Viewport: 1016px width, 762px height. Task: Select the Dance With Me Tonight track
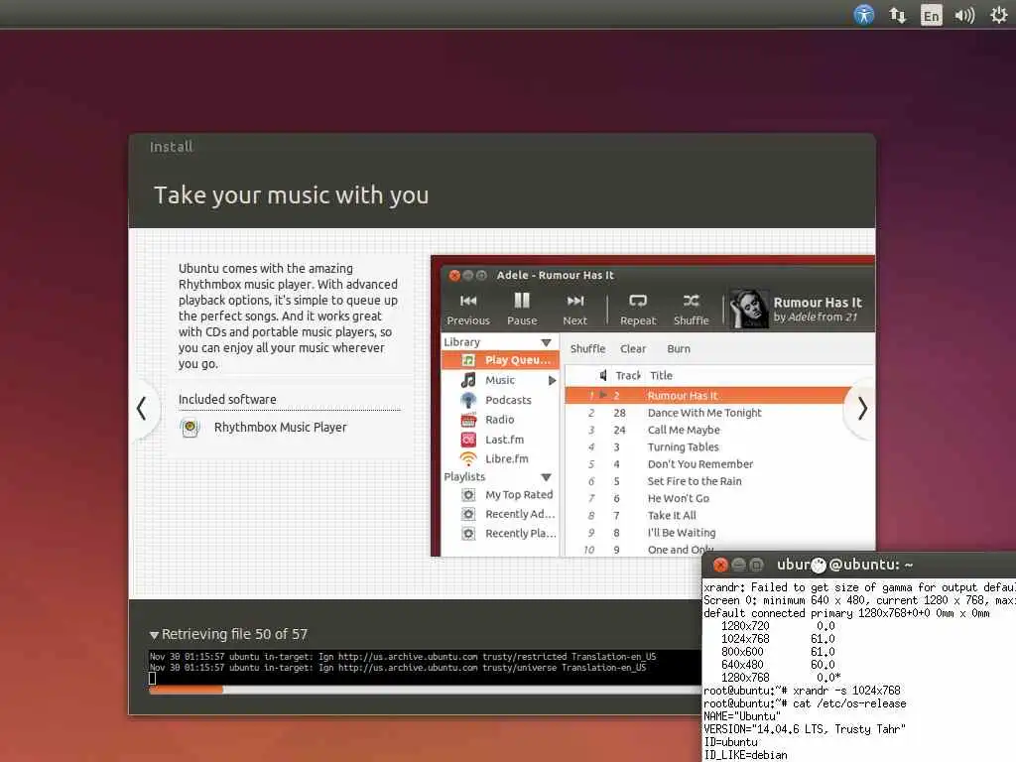[719, 413]
